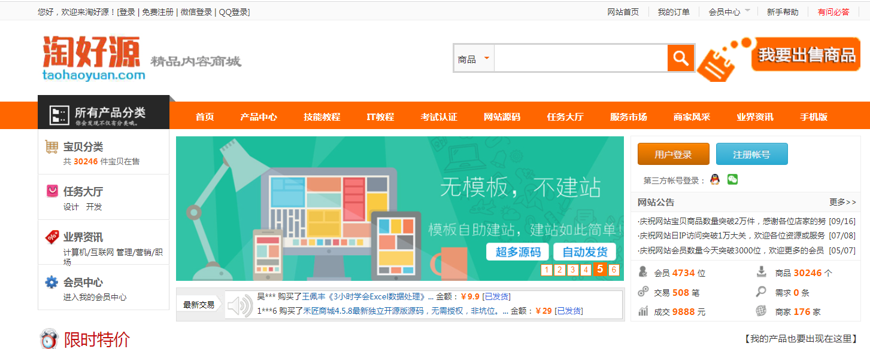Click the shopping cart icon beside 宝贝分类
870x349 pixels.
(52, 147)
